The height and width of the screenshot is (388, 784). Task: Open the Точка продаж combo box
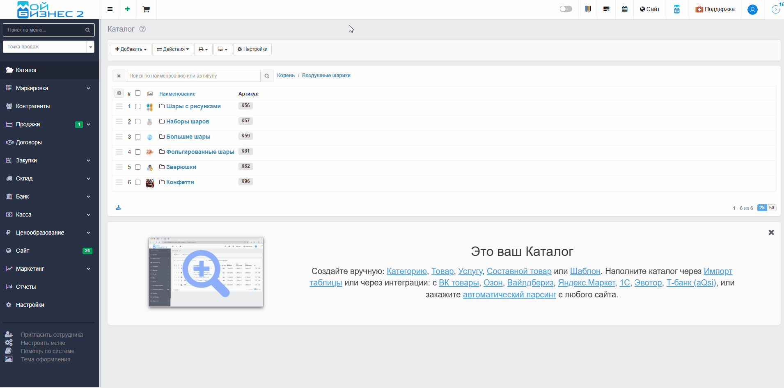pos(48,47)
